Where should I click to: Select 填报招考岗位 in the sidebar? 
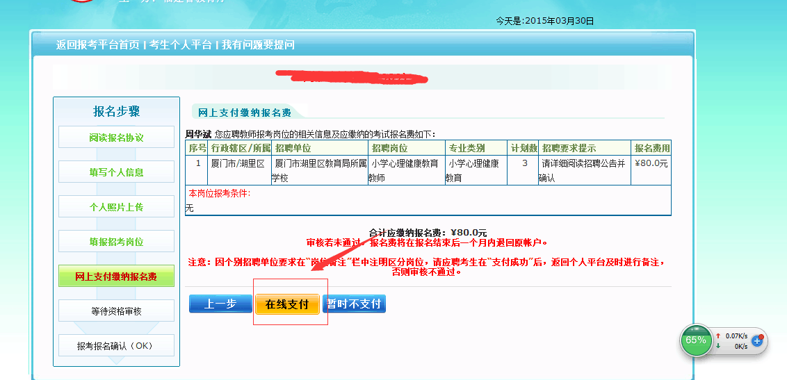click(x=116, y=242)
